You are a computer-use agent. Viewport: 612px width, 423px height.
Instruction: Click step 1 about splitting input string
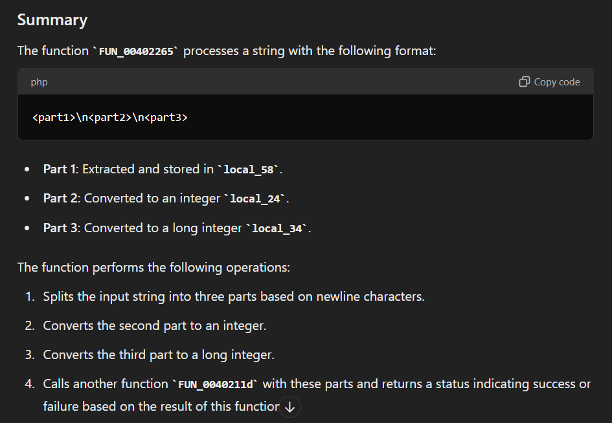point(233,296)
